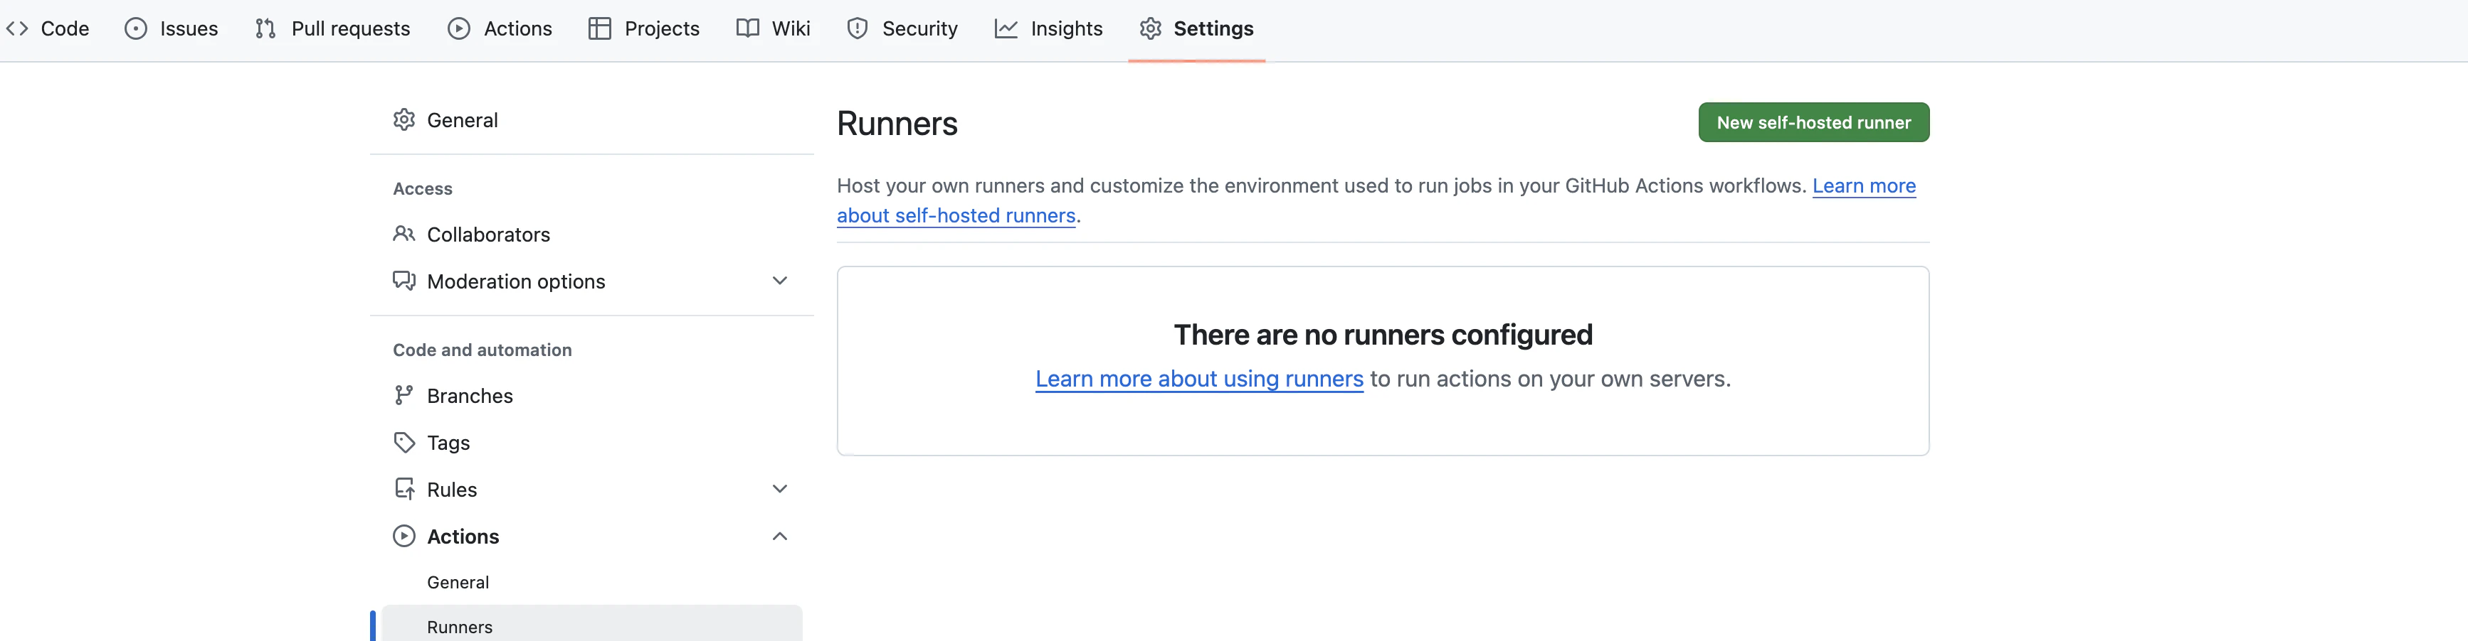
Task: Click the Projects table icon
Action: coord(600,28)
